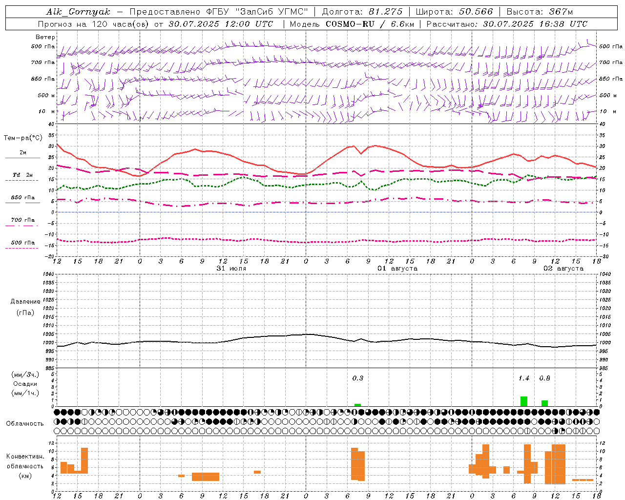Click the green precipitation bar under 0.8

click(x=544, y=403)
